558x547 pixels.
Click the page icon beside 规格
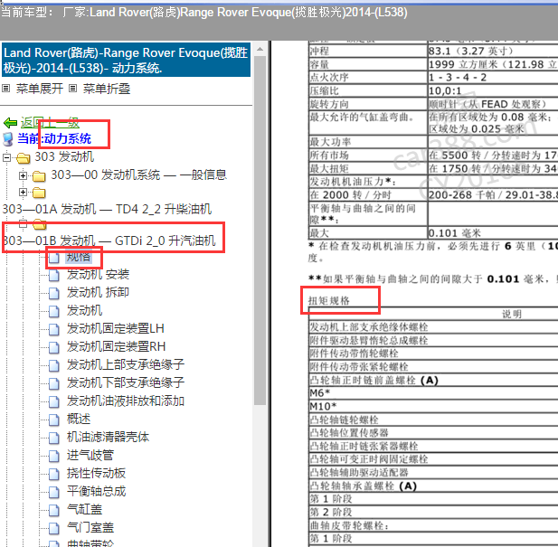click(x=53, y=257)
